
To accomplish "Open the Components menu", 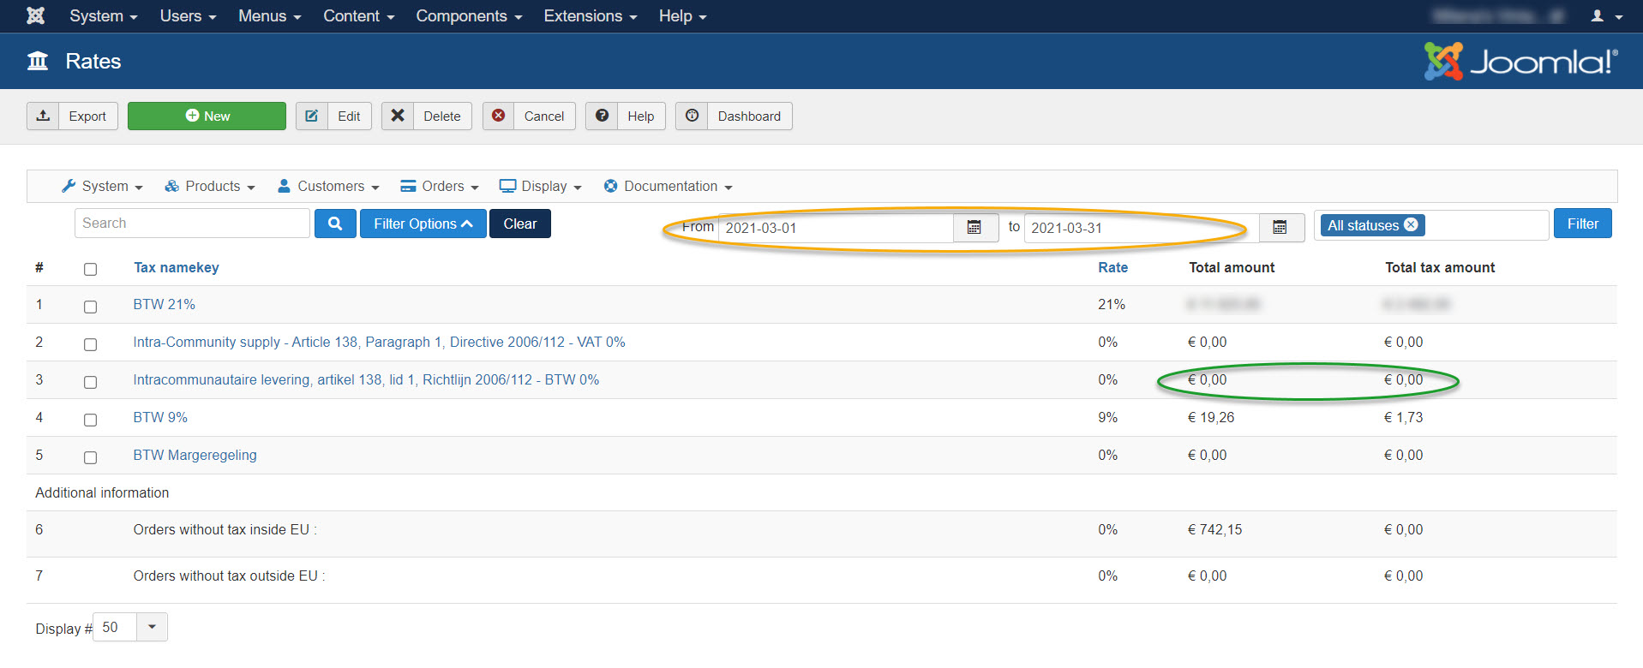I will tap(469, 16).
